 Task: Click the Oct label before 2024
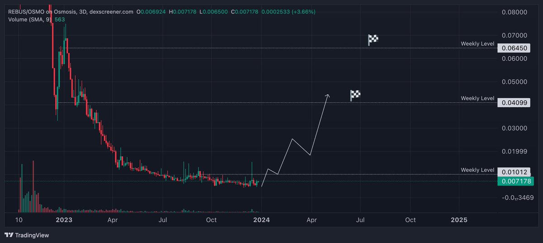pyautogui.click(x=211, y=219)
